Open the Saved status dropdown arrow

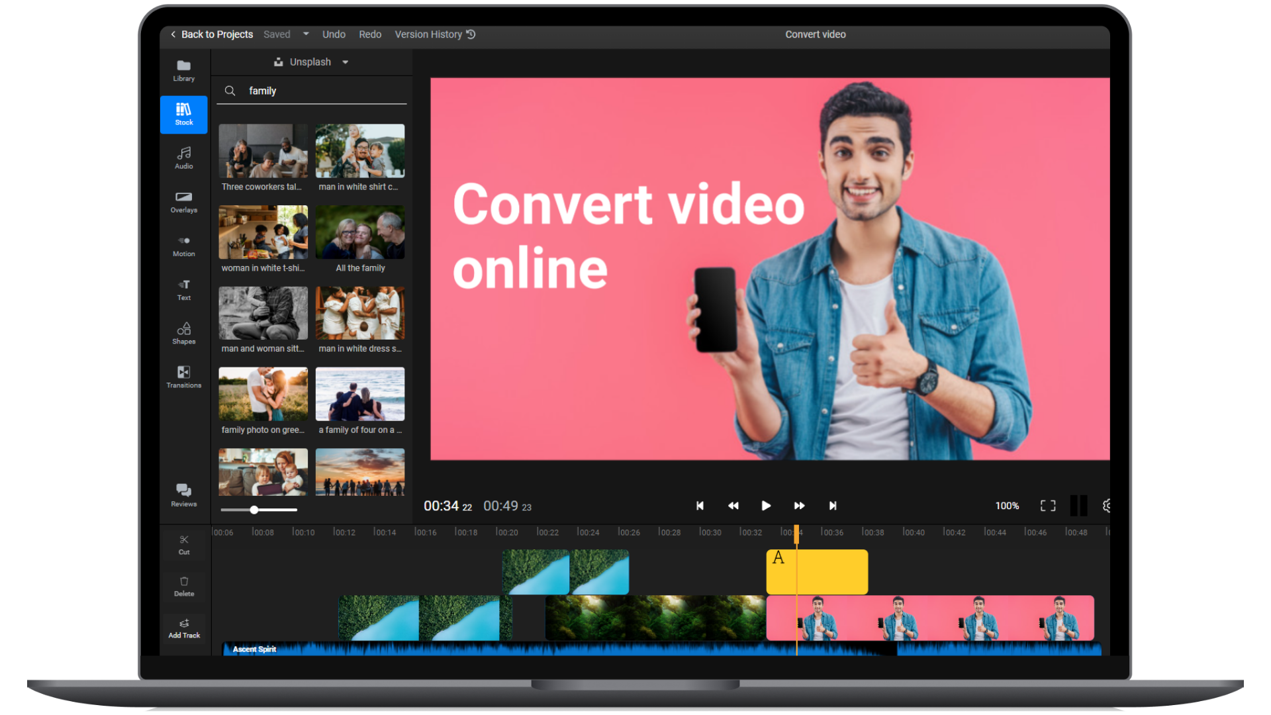(306, 34)
